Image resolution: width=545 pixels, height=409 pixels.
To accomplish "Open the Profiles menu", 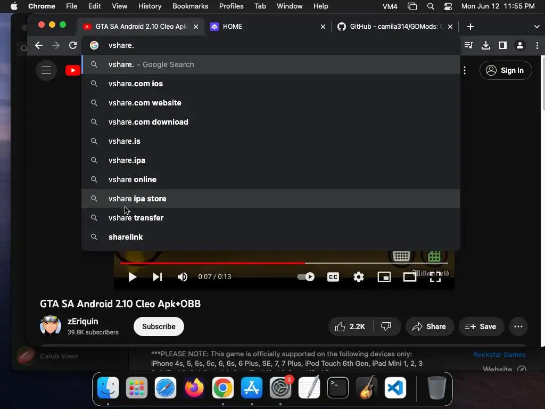I will point(231,6).
